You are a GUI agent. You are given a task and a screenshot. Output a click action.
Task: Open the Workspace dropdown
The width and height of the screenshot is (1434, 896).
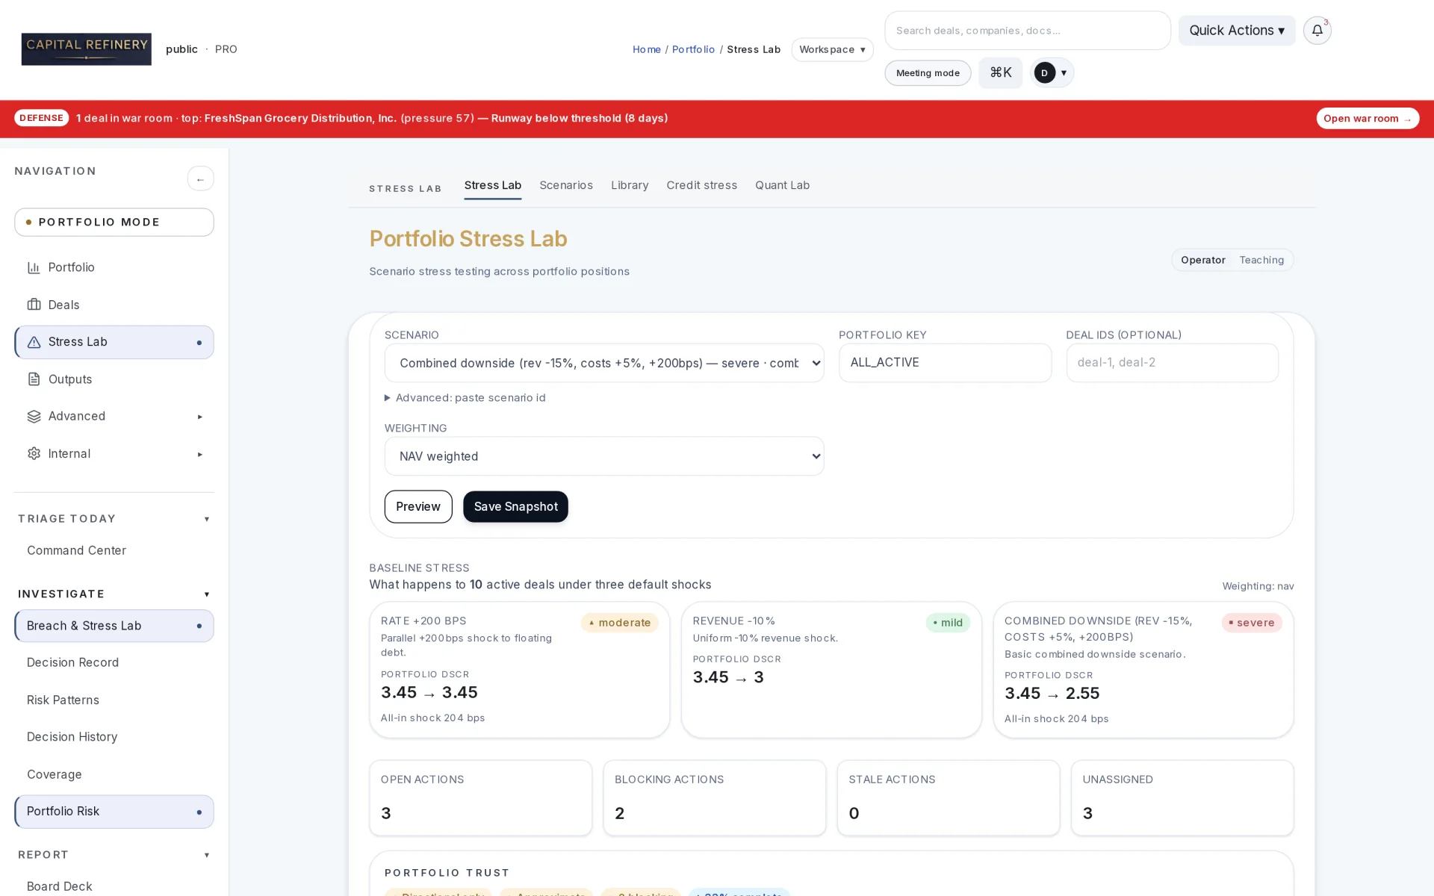832,49
